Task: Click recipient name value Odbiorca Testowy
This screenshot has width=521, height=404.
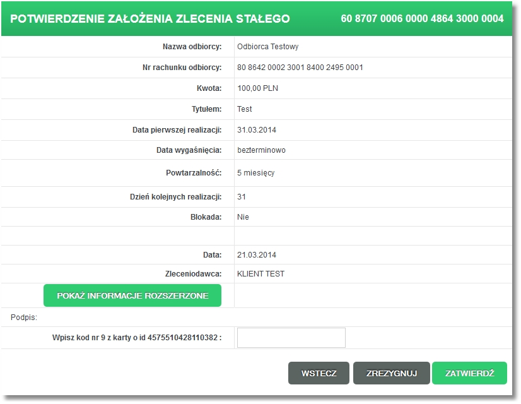Action: coord(267,47)
